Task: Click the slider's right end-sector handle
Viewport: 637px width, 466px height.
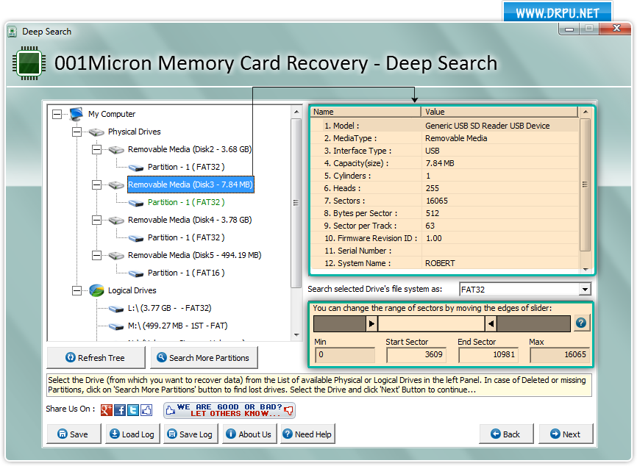Action: click(x=491, y=324)
